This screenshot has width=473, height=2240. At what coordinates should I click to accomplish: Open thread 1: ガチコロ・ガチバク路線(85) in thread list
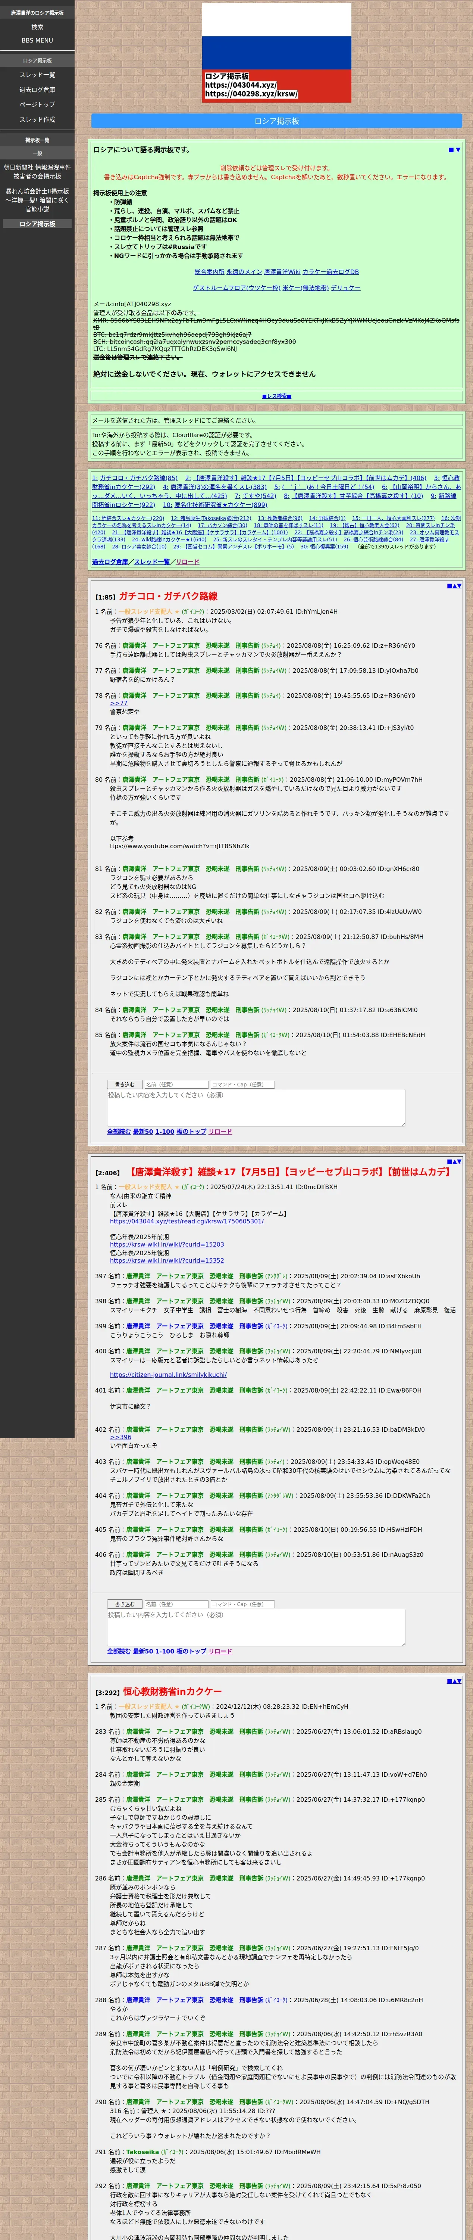(135, 478)
